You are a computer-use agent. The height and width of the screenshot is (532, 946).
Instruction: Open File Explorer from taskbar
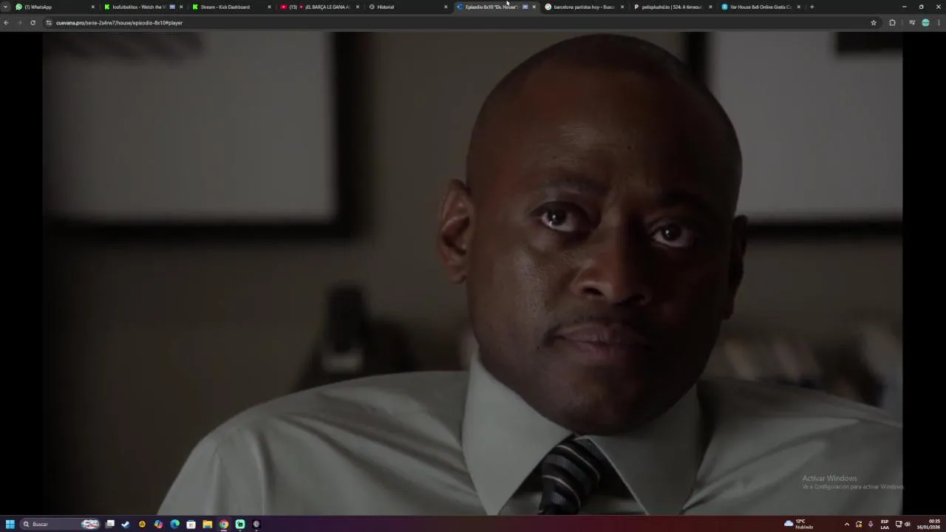(x=207, y=524)
